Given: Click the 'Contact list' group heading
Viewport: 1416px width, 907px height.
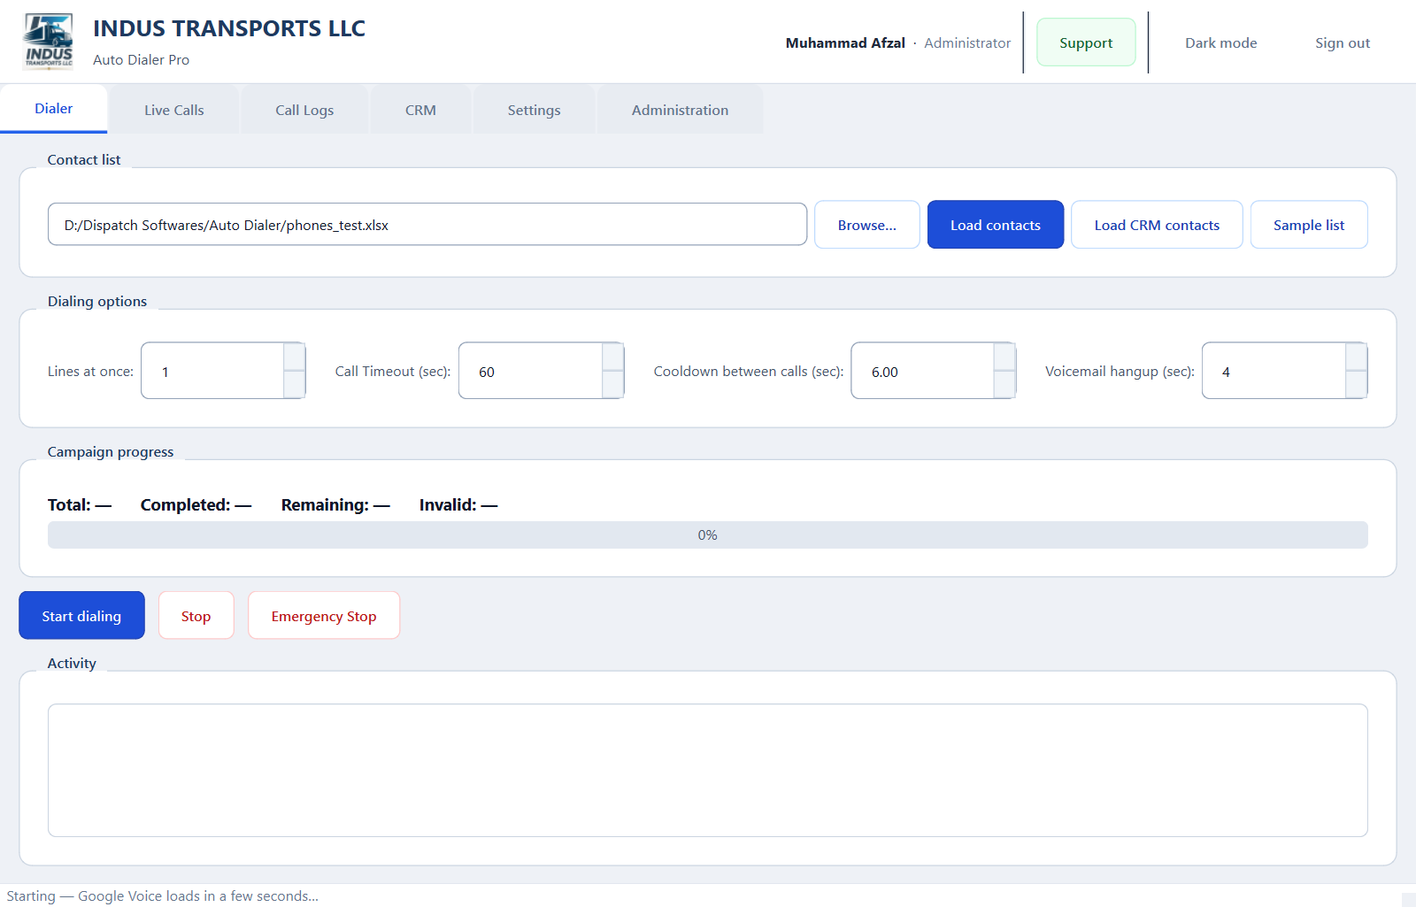Looking at the screenshot, I should (x=84, y=159).
